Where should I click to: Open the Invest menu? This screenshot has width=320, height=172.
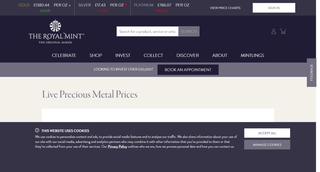123,55
